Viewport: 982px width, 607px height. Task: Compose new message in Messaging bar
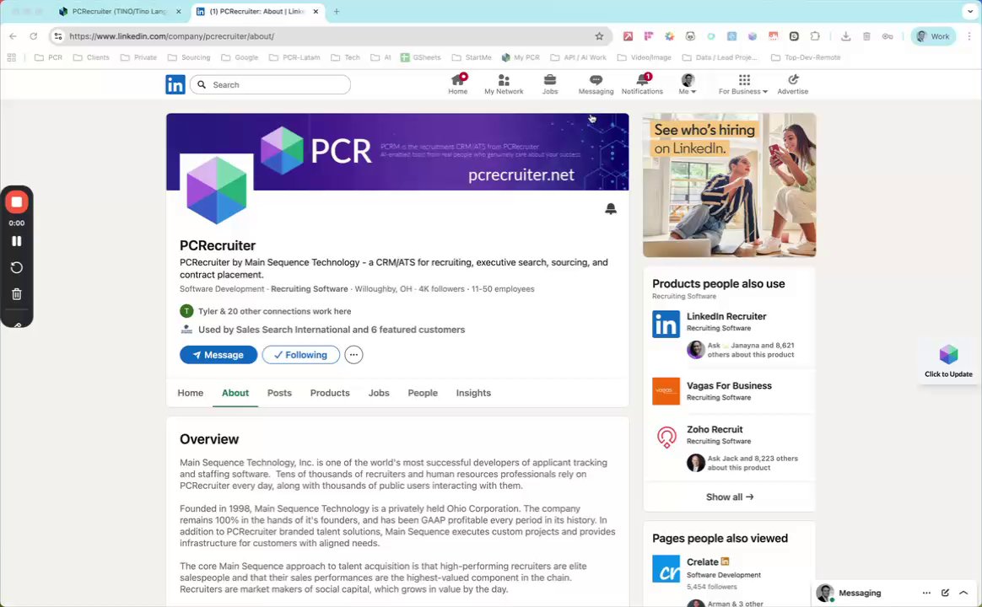945,593
